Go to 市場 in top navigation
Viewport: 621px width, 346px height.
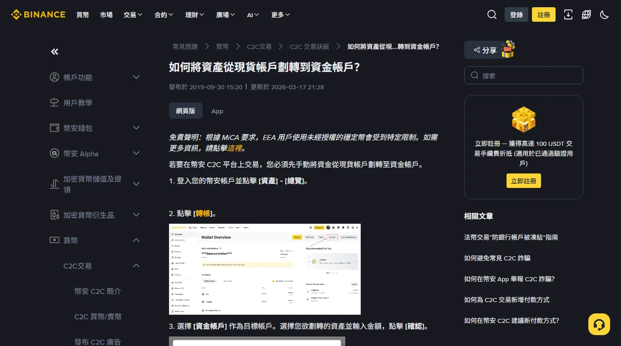point(106,15)
